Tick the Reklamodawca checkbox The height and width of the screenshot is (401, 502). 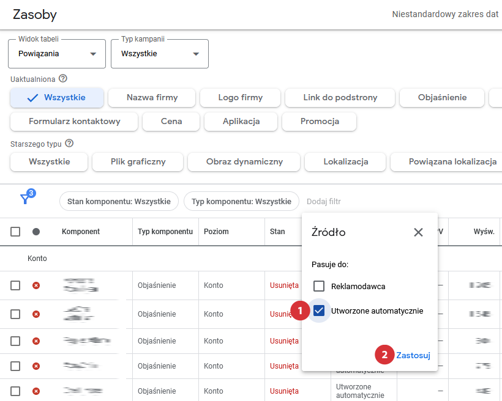click(x=319, y=286)
